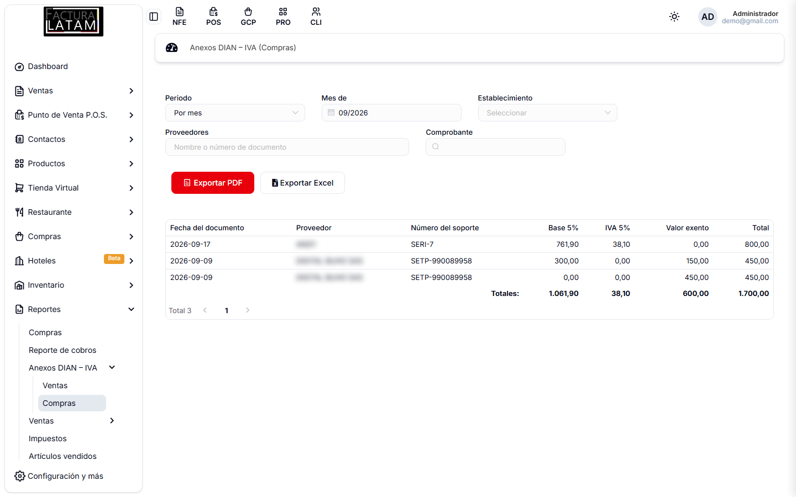Go to previous page arrow
The width and height of the screenshot is (796, 497).
(x=205, y=310)
